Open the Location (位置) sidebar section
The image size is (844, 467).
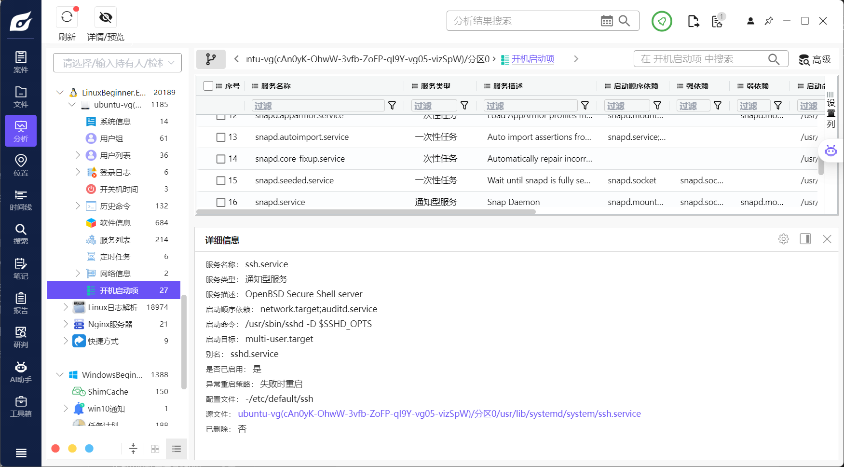tap(21, 165)
